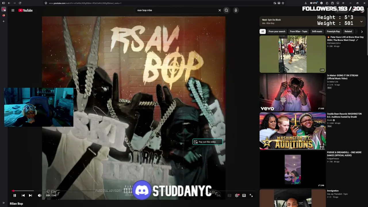Image resolution: width=368 pixels, height=207 pixels.
Task: Enter full screen mode
Action: coord(251,195)
